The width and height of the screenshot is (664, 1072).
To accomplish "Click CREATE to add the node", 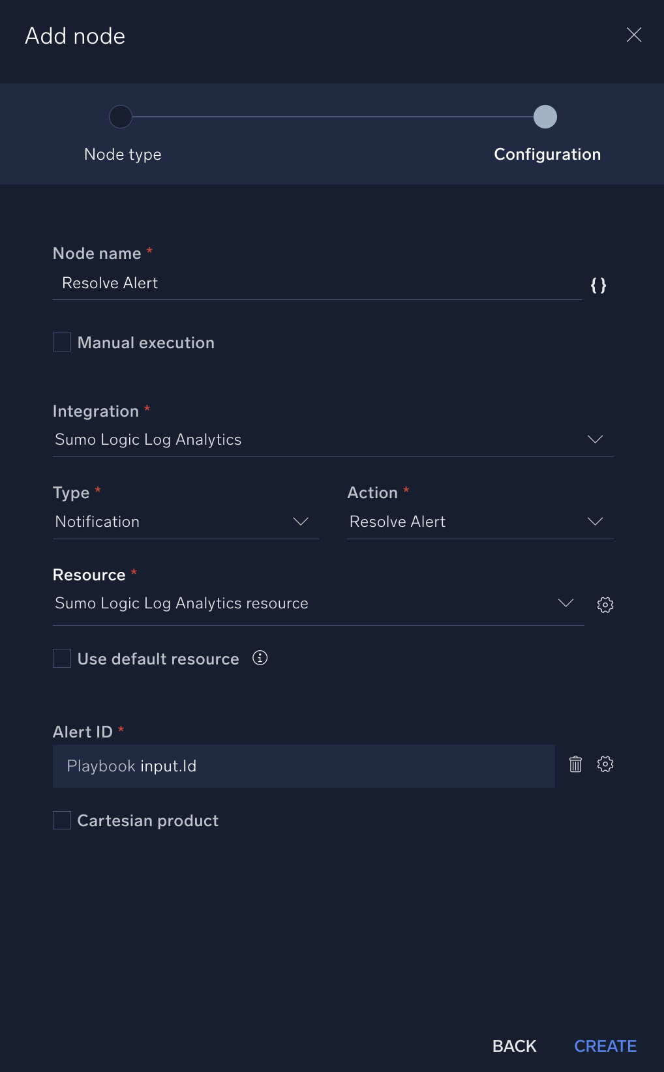I will coord(605,1046).
